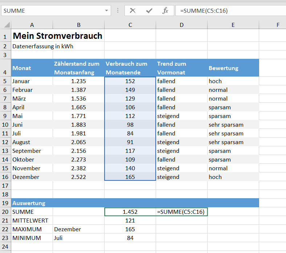Open the Insert Function fx dialog
The width and height of the screenshot is (286, 253).
(x=165, y=11)
